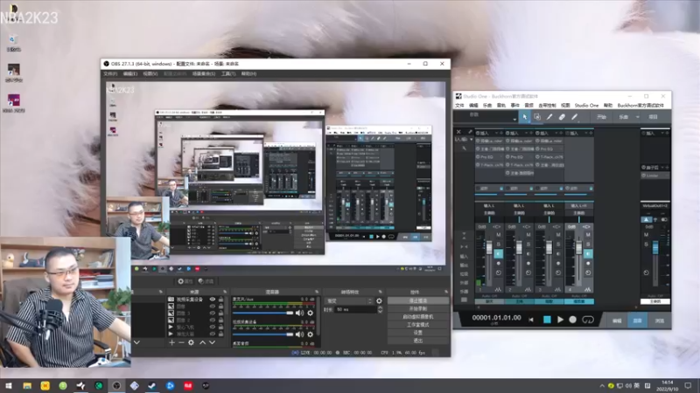Click 工作室模式 button in OBS
Screen dimensions: 700x393
coord(418,324)
